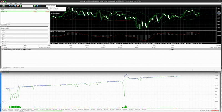This screenshot has width=222, height=112.
Task: Click the zoom out magnifier icon
Action: pos(12,6)
